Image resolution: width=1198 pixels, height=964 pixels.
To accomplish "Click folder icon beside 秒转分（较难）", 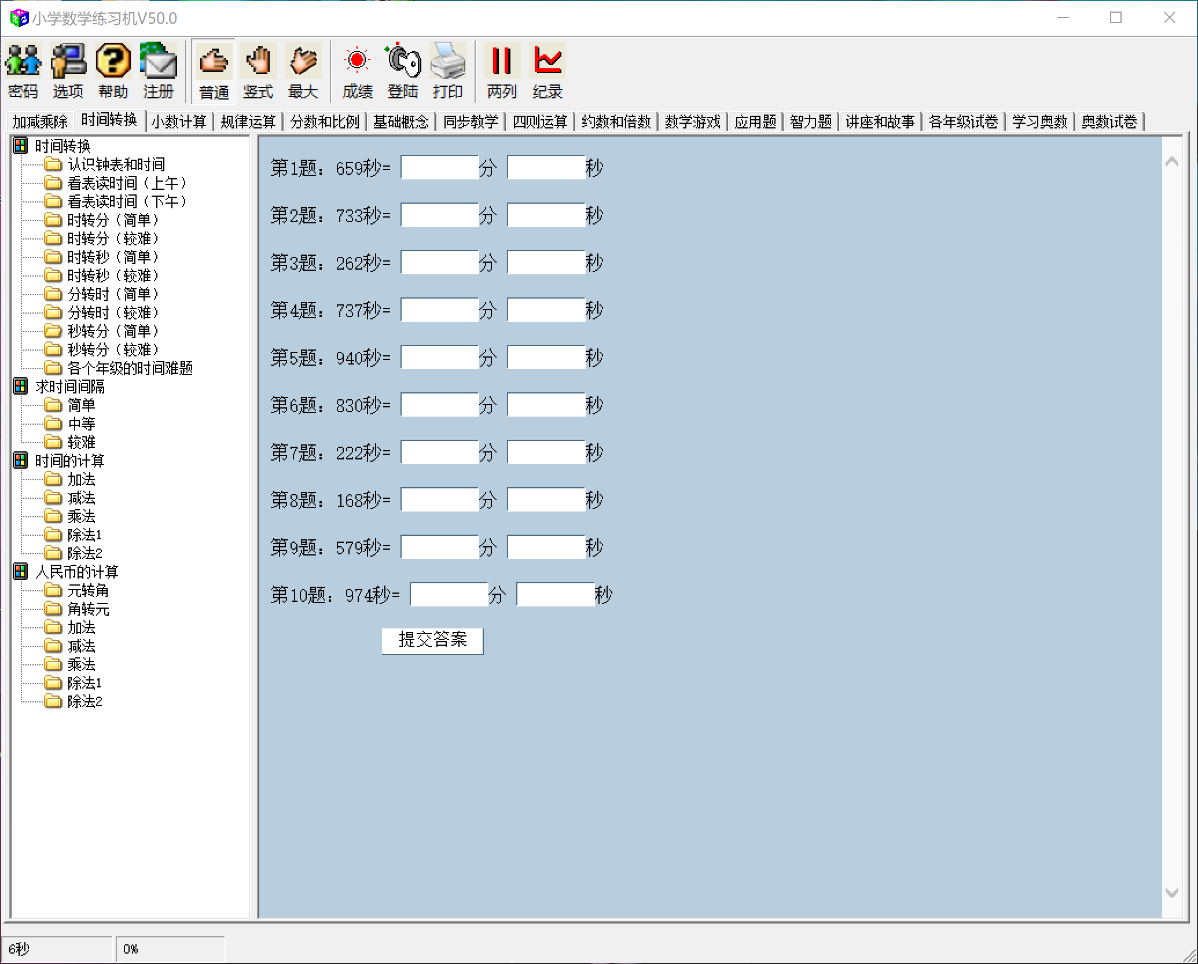I will click(x=53, y=349).
